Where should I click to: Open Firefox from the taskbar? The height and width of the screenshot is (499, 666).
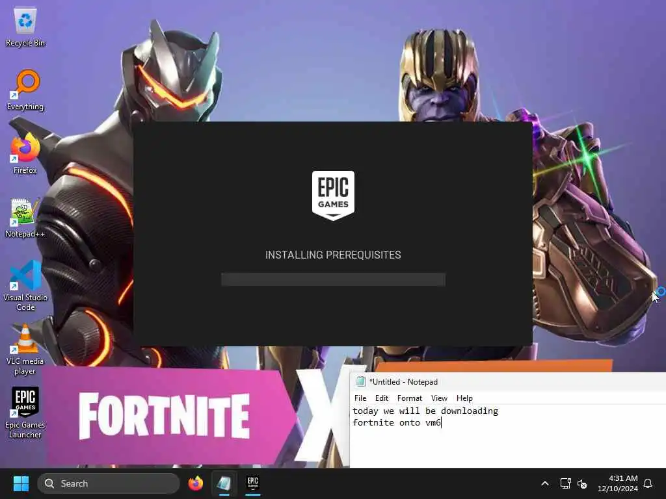coord(196,483)
